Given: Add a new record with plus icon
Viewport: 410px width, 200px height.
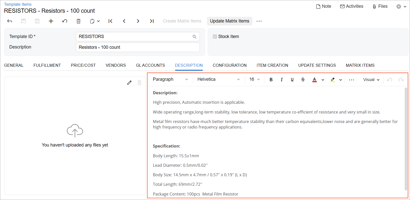Looking at the screenshot, I should pos(51,21).
